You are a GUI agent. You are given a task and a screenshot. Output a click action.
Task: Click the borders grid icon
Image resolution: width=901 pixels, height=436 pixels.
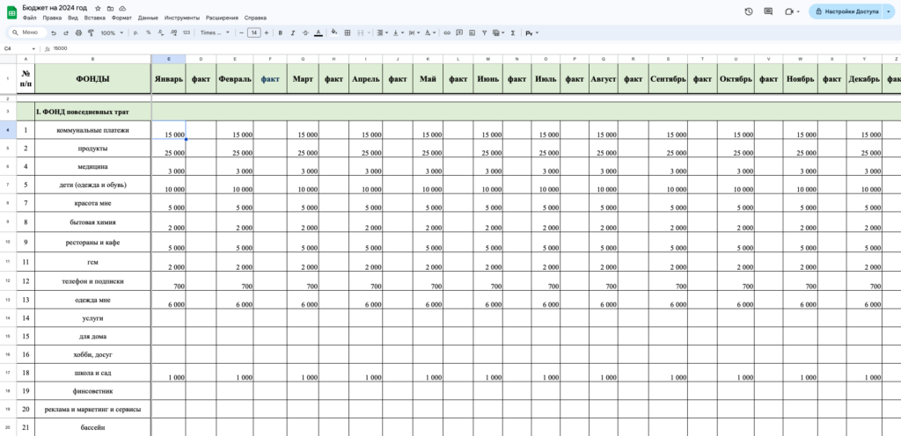pos(347,33)
